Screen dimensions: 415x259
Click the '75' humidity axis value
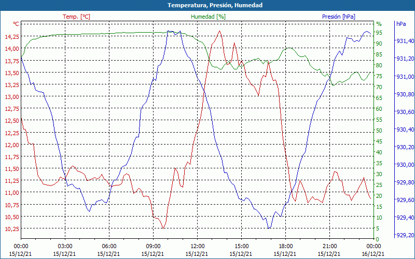[x=379, y=76]
